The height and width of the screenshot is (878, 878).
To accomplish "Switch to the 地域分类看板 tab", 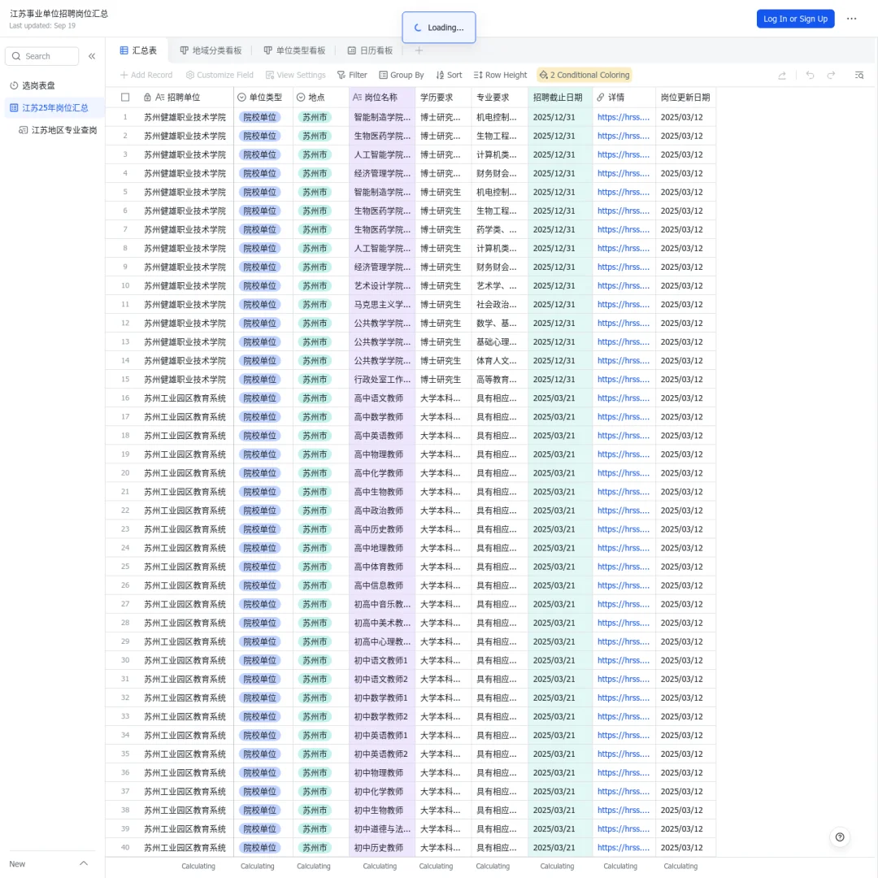I will click(x=211, y=50).
